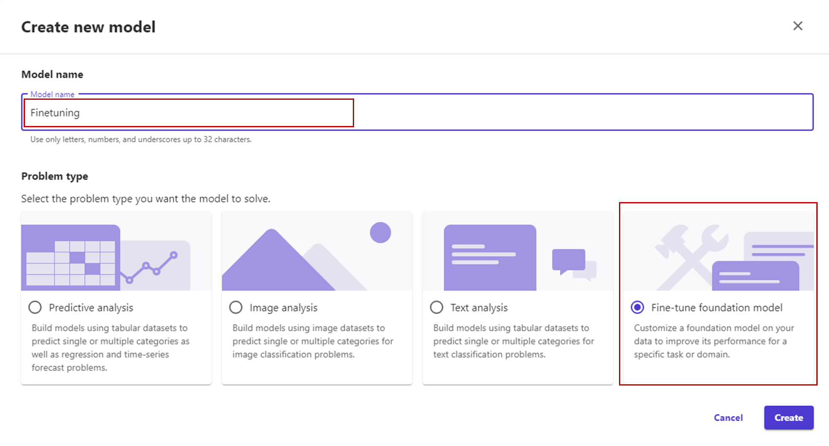Click the Image analysis label

tap(283, 308)
